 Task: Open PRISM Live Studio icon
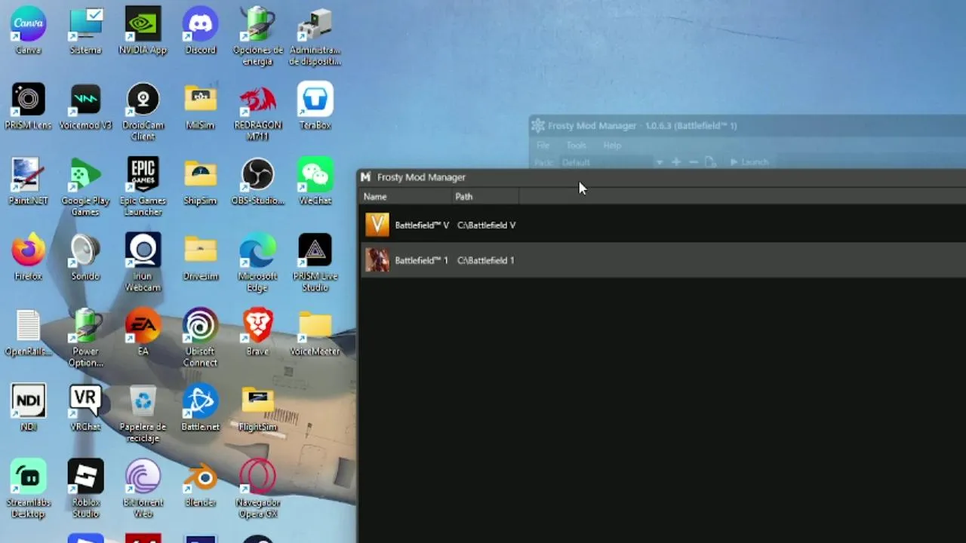tap(315, 262)
